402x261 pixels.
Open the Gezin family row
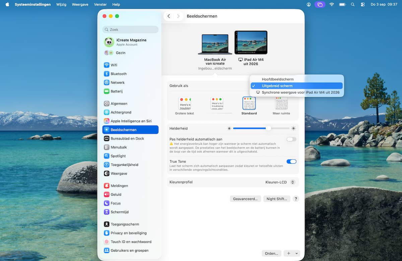pos(130,53)
